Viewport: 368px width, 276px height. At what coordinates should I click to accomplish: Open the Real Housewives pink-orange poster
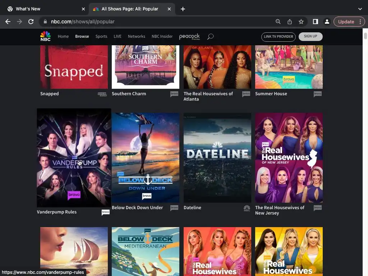coord(217,251)
